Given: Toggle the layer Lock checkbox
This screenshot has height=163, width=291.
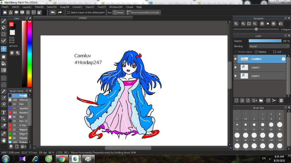Looking at the screenshot, I should pos(275,52).
